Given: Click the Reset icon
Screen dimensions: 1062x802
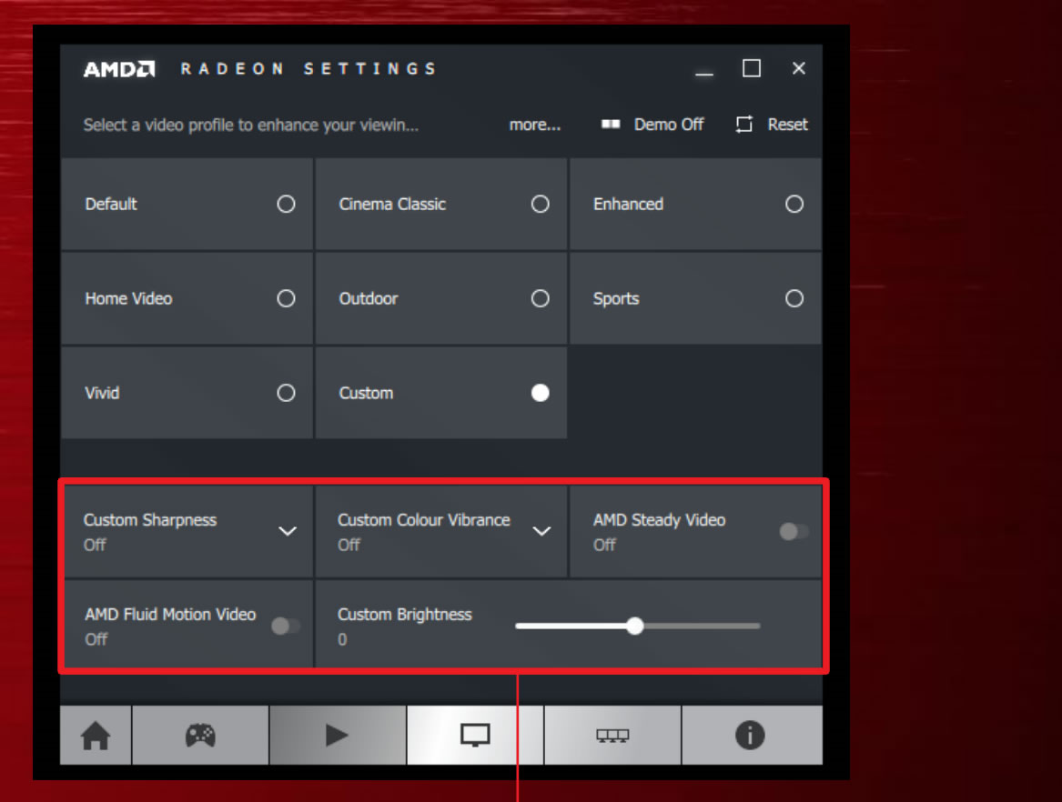Looking at the screenshot, I should (x=744, y=125).
